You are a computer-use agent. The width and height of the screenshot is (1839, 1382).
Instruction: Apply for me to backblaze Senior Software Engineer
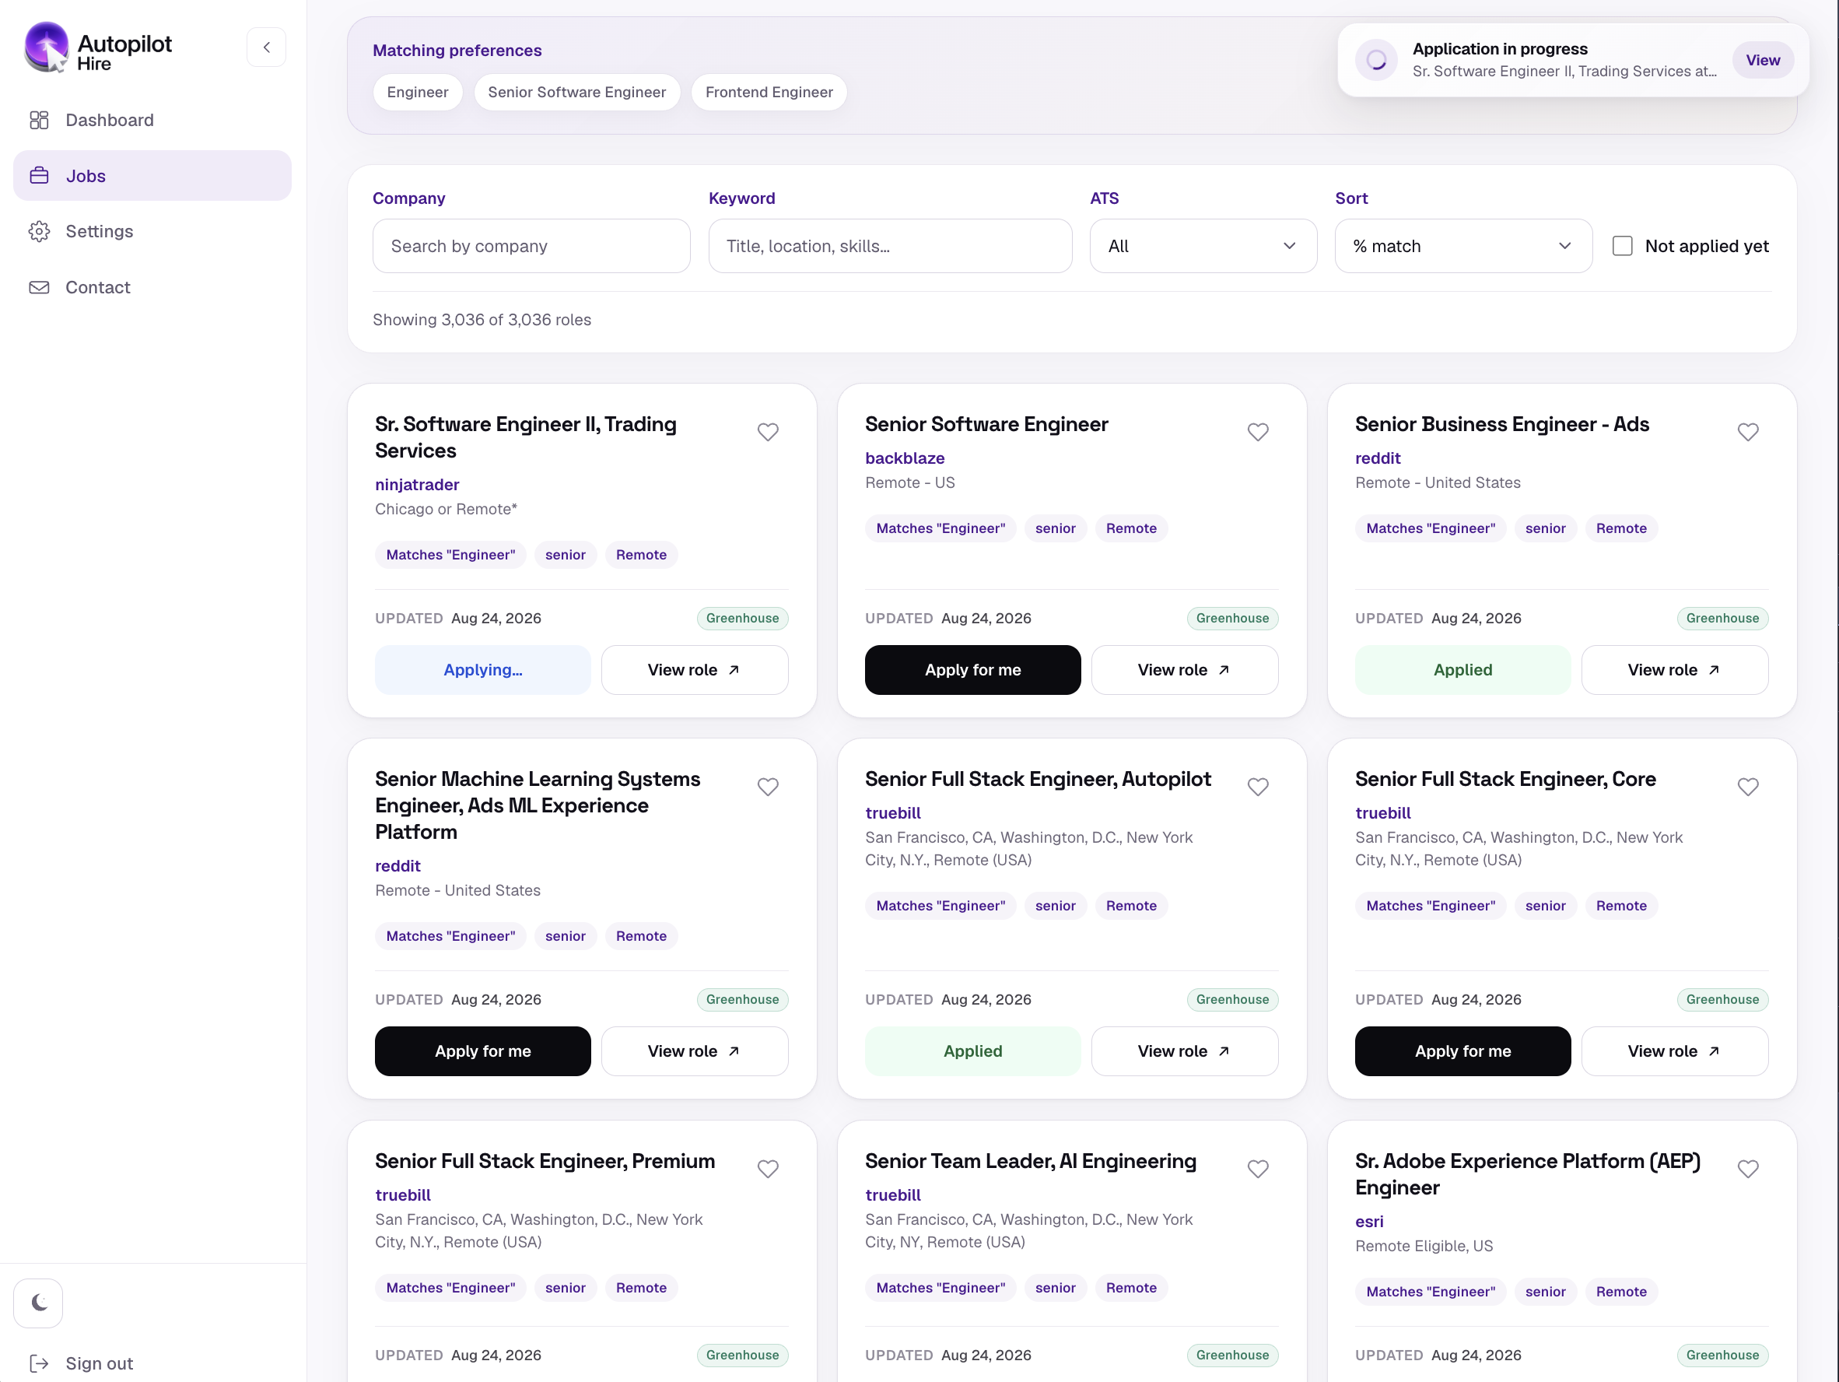click(972, 669)
